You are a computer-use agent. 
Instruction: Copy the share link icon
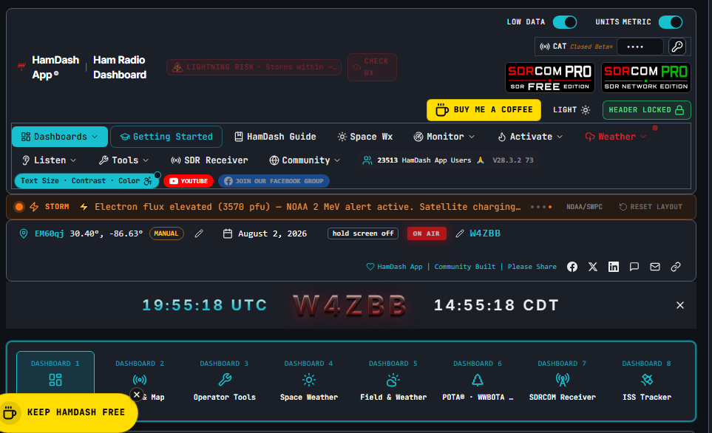coord(676,267)
